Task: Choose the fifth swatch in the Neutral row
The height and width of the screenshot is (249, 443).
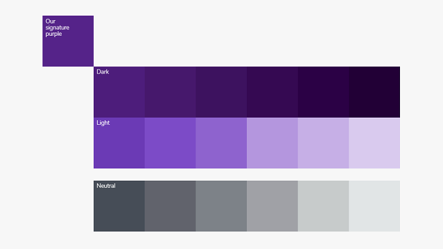Action: [x=323, y=206]
